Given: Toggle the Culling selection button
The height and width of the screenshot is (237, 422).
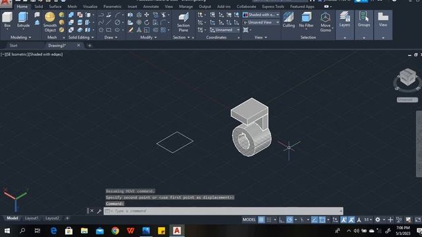Looking at the screenshot, I should coord(289,19).
